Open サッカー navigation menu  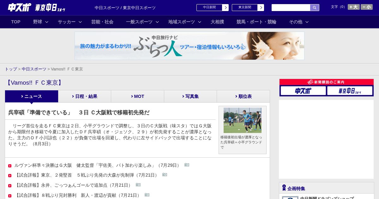tap(67, 22)
